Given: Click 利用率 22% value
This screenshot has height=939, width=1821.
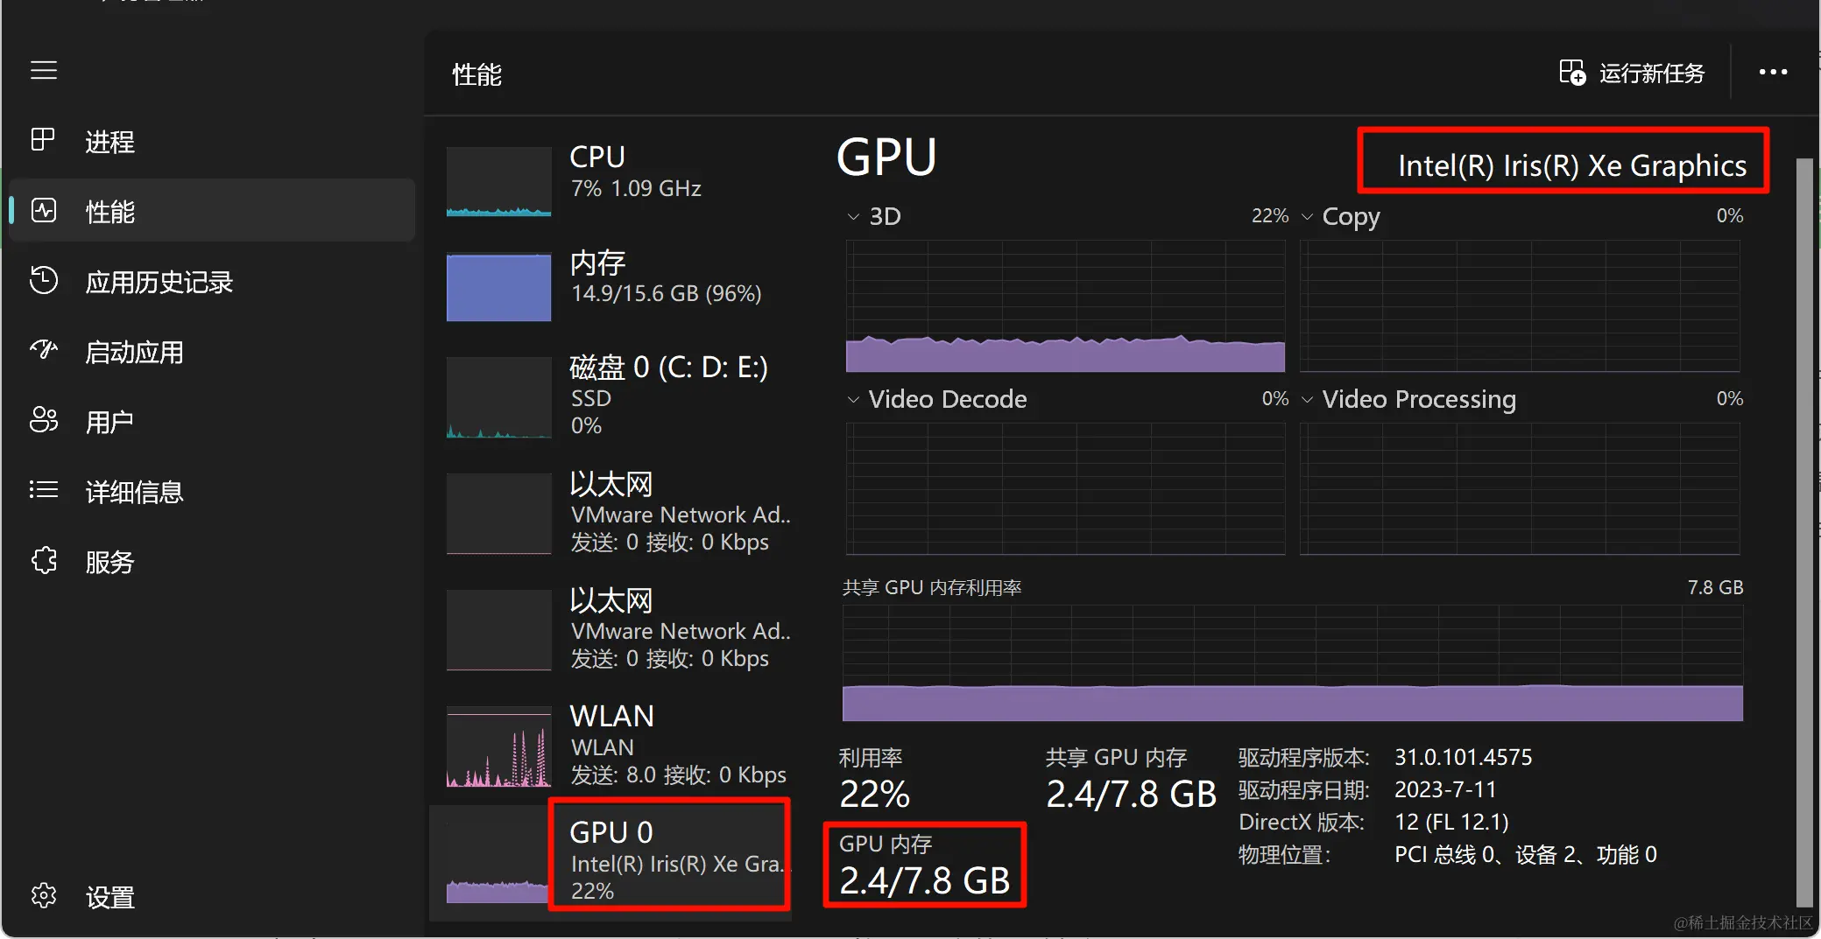Looking at the screenshot, I should (874, 794).
